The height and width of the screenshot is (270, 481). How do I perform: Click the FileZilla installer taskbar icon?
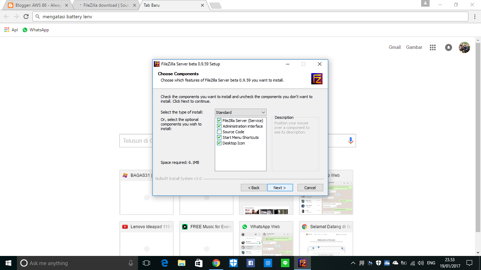[302, 263]
